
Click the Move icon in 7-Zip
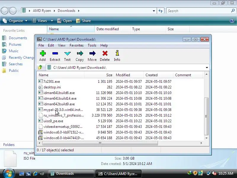pos(92,53)
